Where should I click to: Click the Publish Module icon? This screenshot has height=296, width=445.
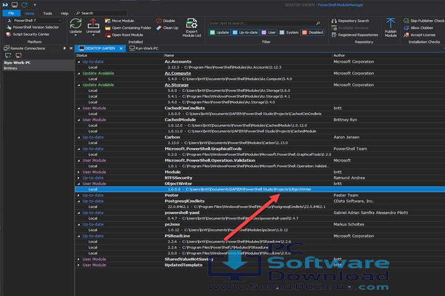(391, 23)
